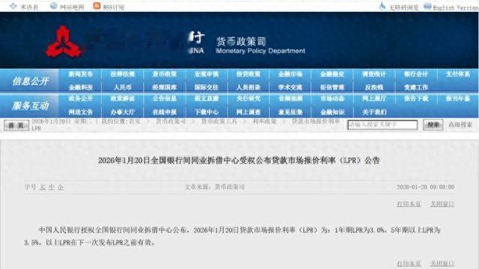479x269 pixels.
Task: Open the 图文直播 menu item
Action: click(x=207, y=99)
